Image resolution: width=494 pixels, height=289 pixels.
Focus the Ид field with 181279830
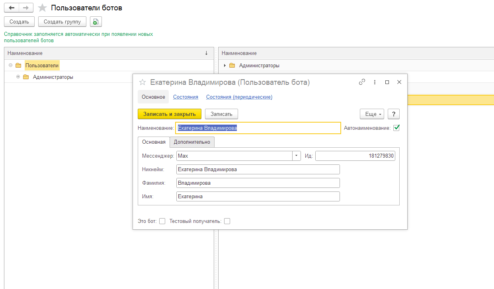point(355,156)
